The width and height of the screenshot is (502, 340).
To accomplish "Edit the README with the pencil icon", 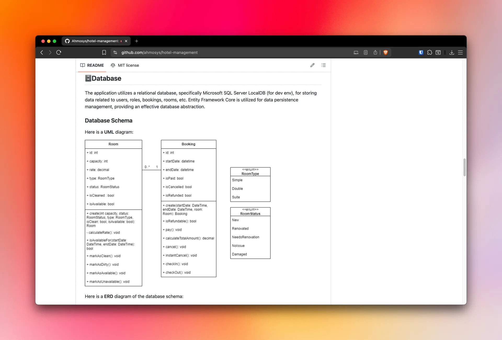I will click(x=312, y=65).
